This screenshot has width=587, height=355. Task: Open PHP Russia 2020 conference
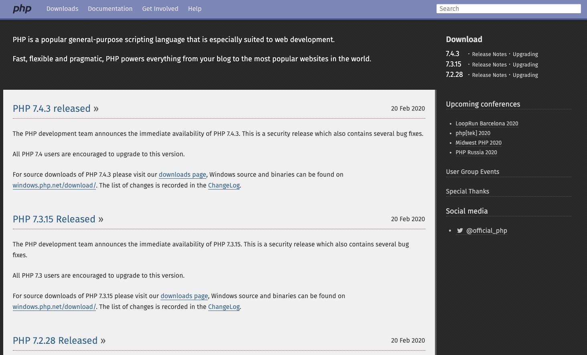click(x=476, y=152)
